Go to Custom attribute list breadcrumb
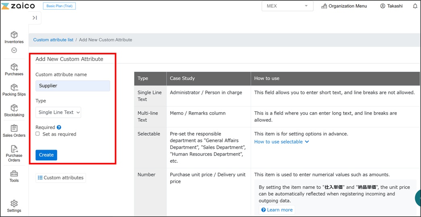 click(53, 40)
